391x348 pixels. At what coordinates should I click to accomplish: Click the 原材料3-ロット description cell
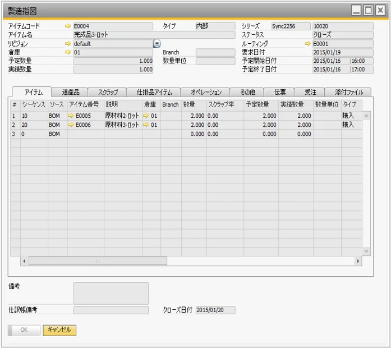tap(123, 125)
